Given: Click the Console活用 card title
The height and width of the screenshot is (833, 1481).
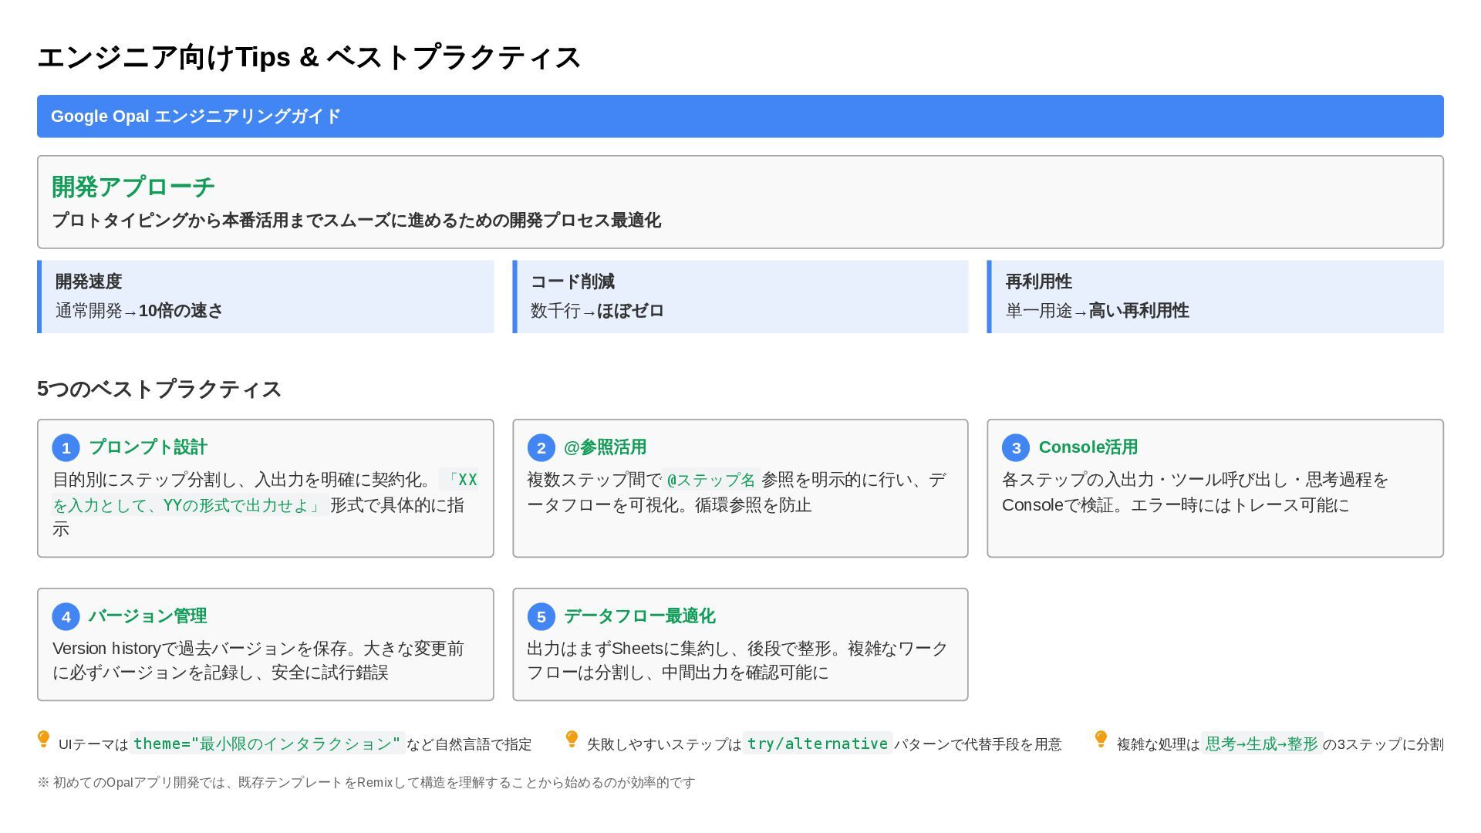Looking at the screenshot, I should click(x=1088, y=447).
